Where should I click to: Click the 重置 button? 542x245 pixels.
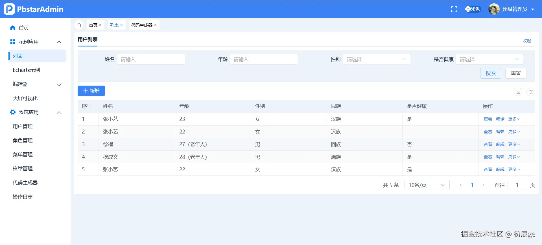[x=516, y=73]
